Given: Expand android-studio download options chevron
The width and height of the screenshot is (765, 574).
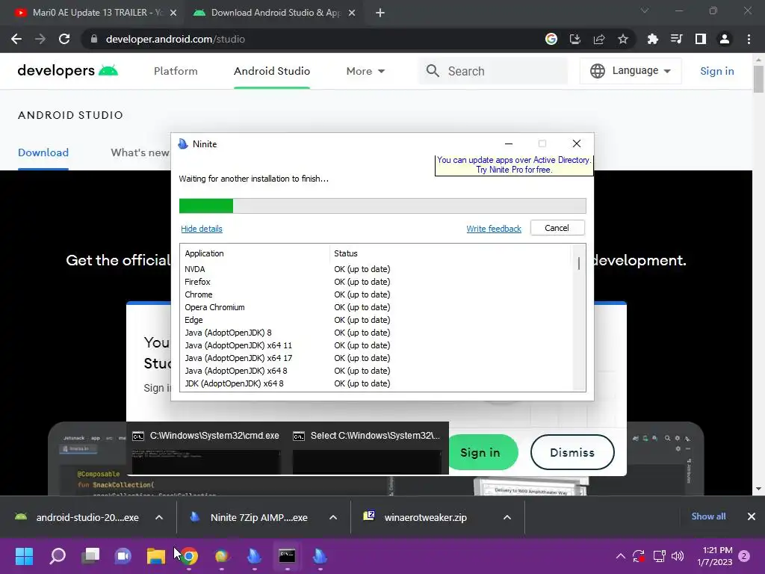Looking at the screenshot, I should coord(159,517).
